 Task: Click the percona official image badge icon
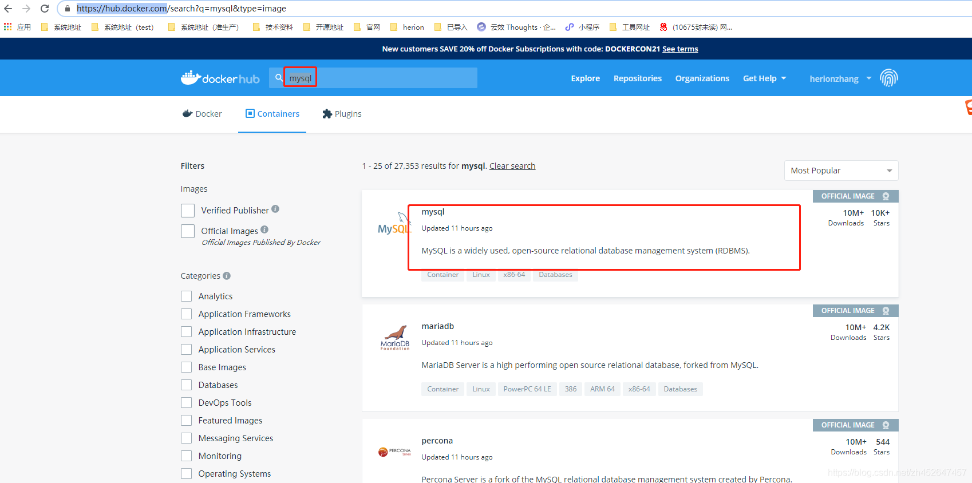(886, 425)
